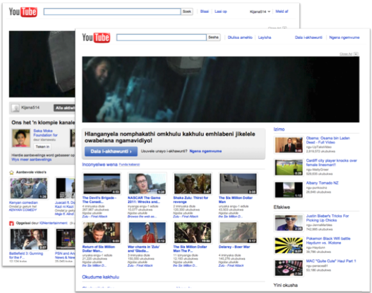Screen dimensions: 372x293
Task: Click the YouTube logo in front window
Action: point(96,38)
